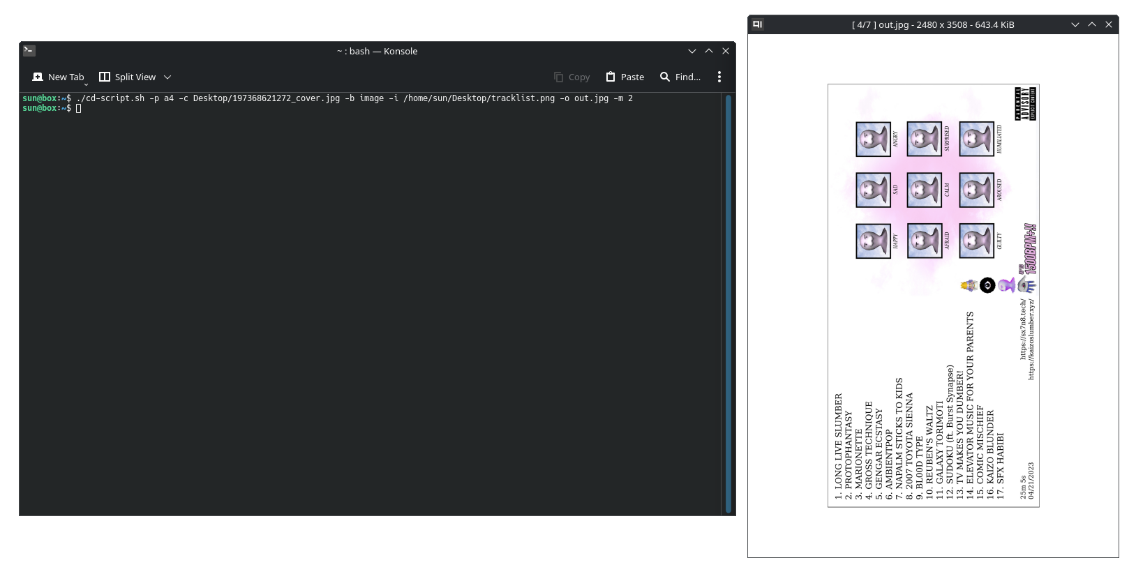Maximize the Konsole window
1136x574 pixels.
pos(709,51)
